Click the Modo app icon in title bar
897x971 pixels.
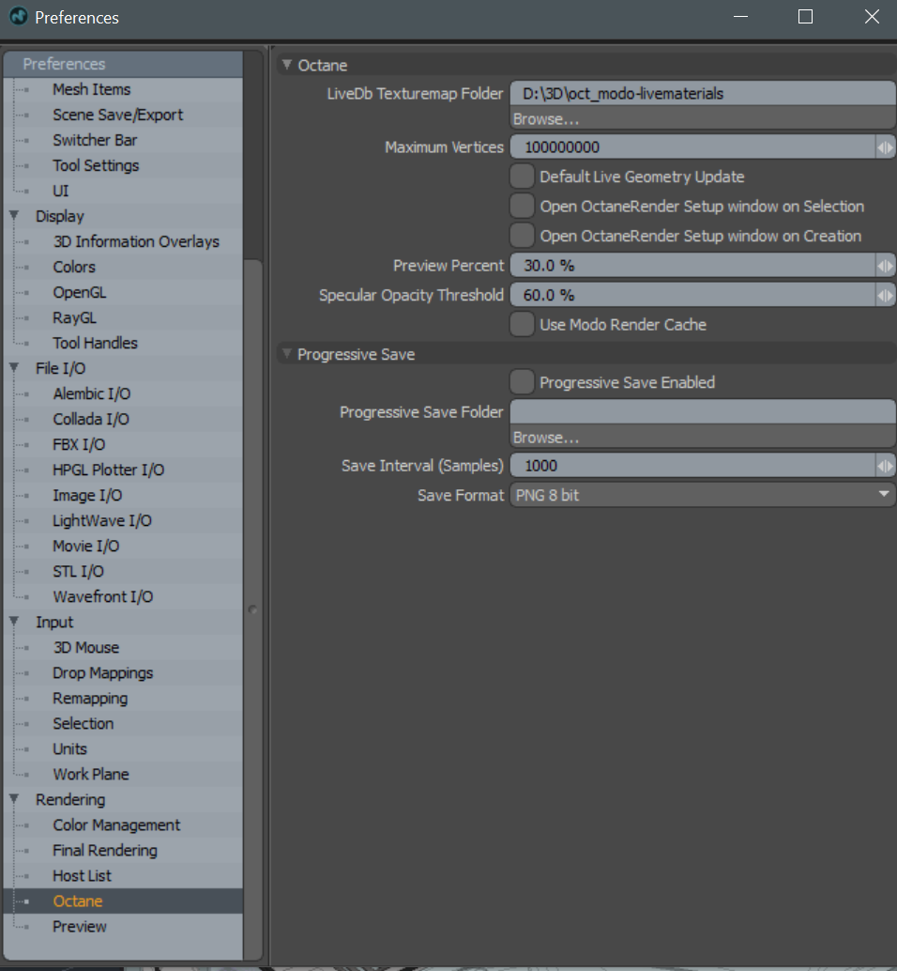click(19, 17)
